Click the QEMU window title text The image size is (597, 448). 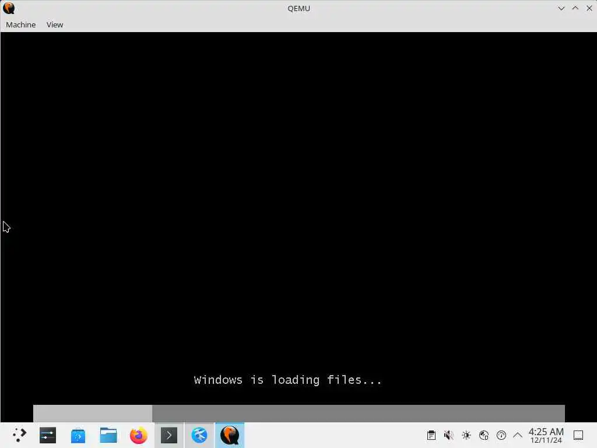point(299,8)
